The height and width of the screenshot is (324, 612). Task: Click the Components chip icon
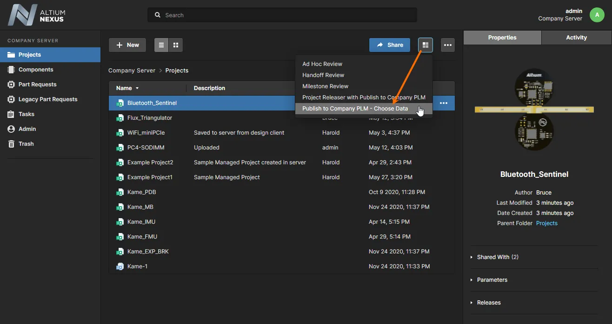(11, 70)
